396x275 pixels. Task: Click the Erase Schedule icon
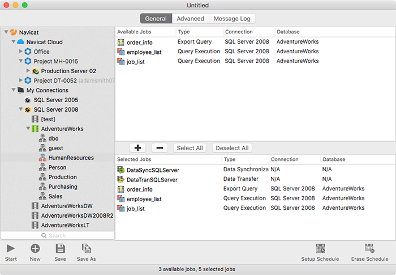click(x=370, y=248)
